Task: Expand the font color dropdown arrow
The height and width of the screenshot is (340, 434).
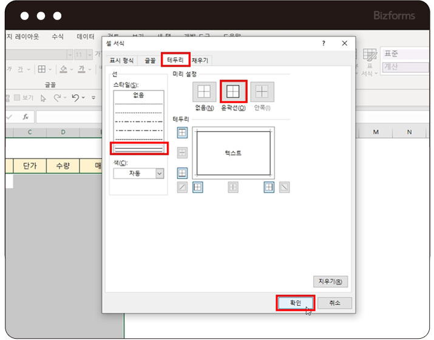Action: pyautogui.click(x=90, y=69)
